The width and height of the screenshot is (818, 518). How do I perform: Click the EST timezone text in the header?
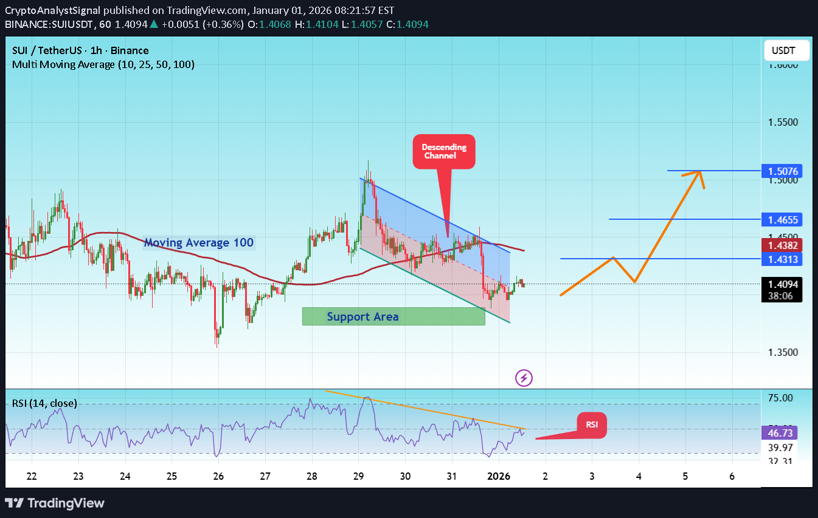coord(385,10)
